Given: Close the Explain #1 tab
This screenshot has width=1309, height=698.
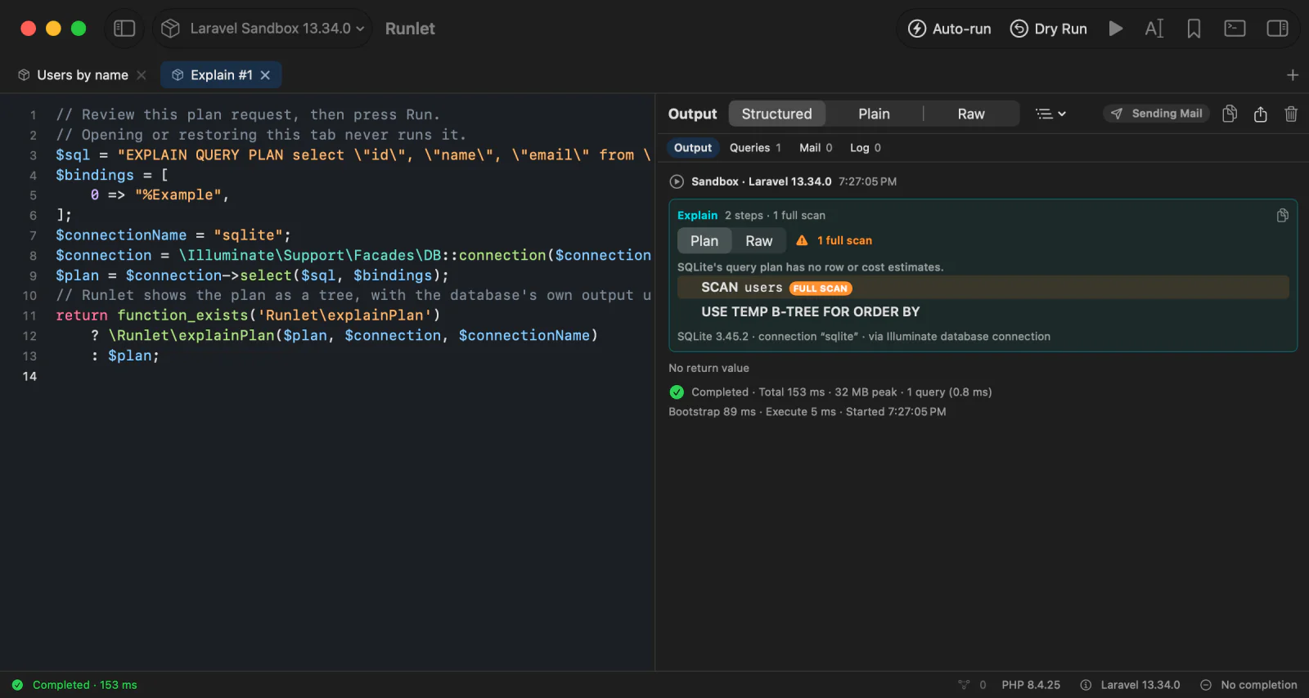Looking at the screenshot, I should click(x=265, y=75).
